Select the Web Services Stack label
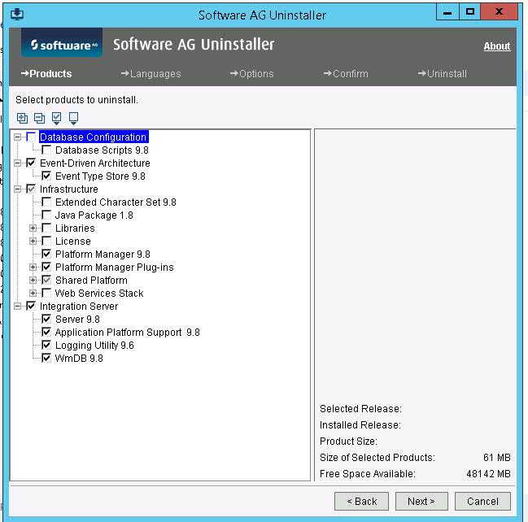This screenshot has height=522, width=528. click(99, 294)
